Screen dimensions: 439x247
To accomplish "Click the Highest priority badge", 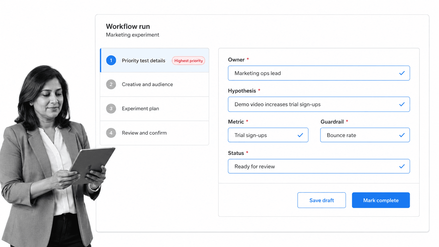I will (x=189, y=61).
